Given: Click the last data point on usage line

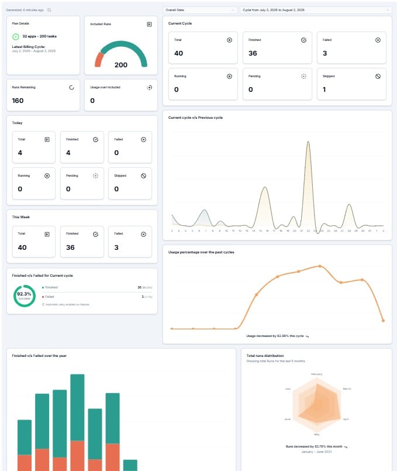Looking at the screenshot, I should [383, 321].
